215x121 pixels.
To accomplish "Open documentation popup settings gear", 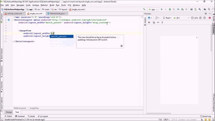I will (x=122, y=46).
